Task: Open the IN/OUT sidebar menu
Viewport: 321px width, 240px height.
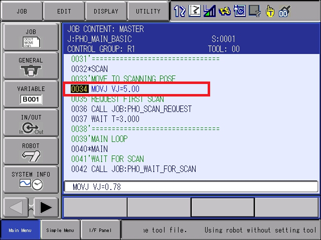Action: (31, 122)
